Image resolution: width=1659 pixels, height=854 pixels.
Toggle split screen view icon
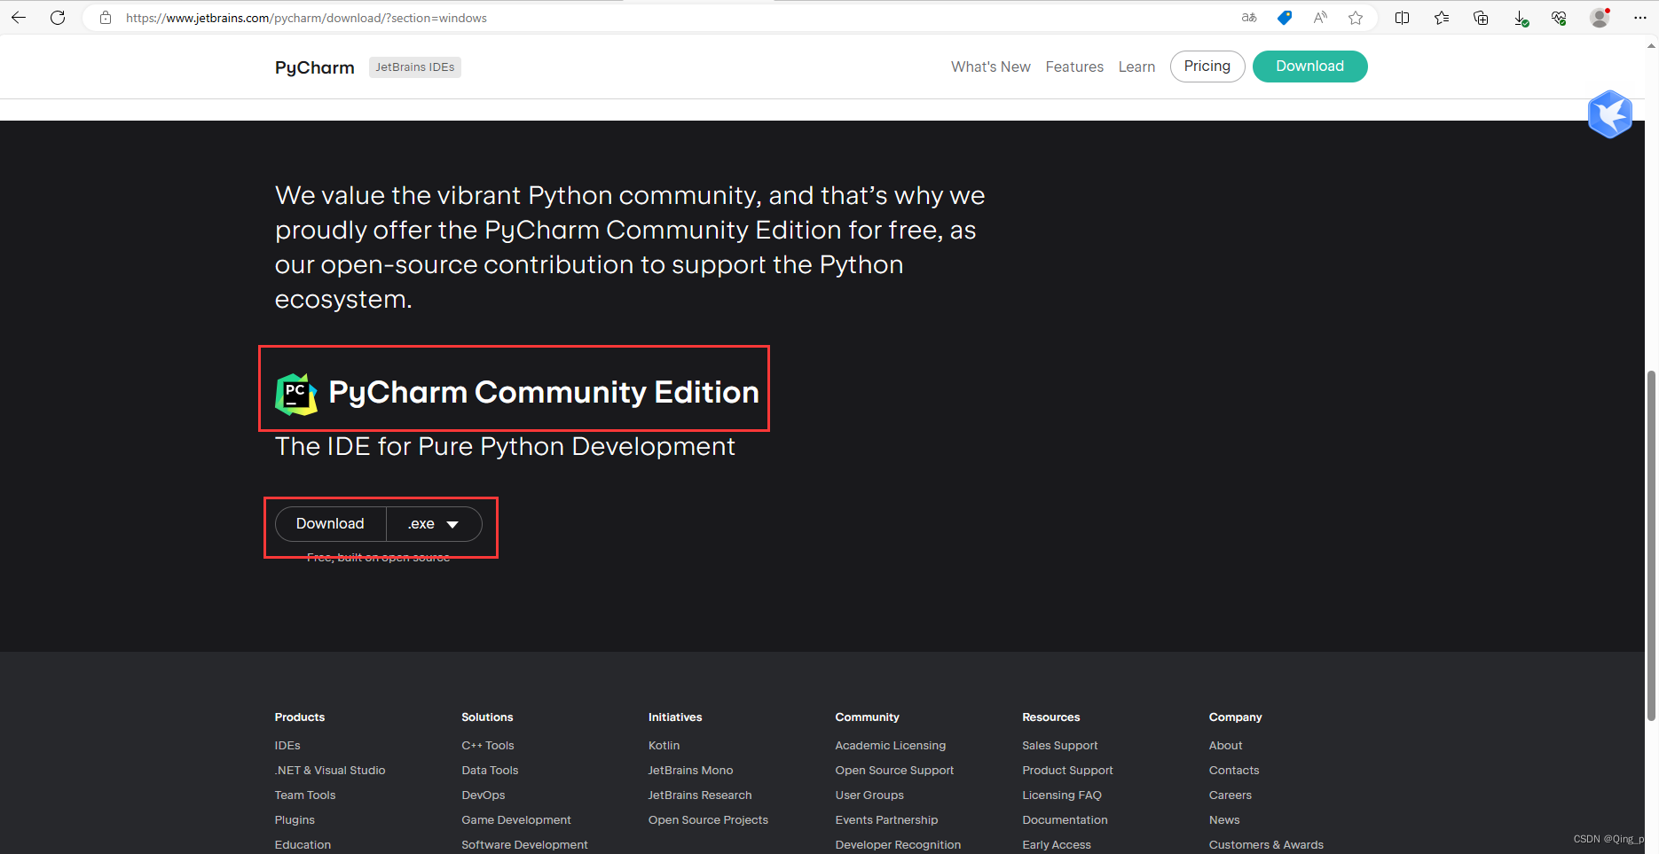1402,18
